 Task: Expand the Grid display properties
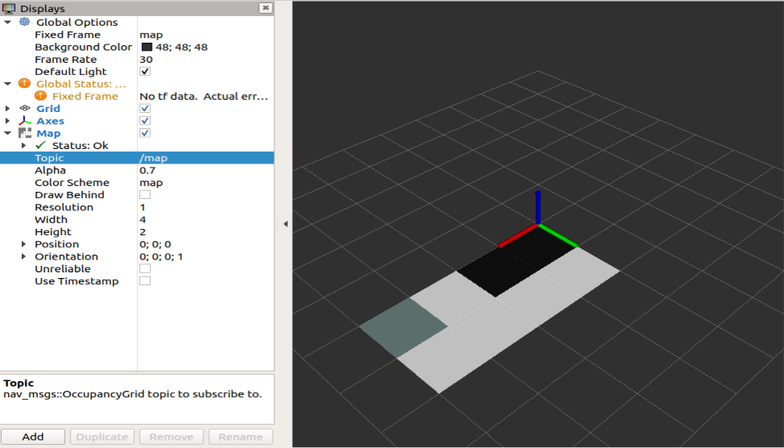[7, 109]
